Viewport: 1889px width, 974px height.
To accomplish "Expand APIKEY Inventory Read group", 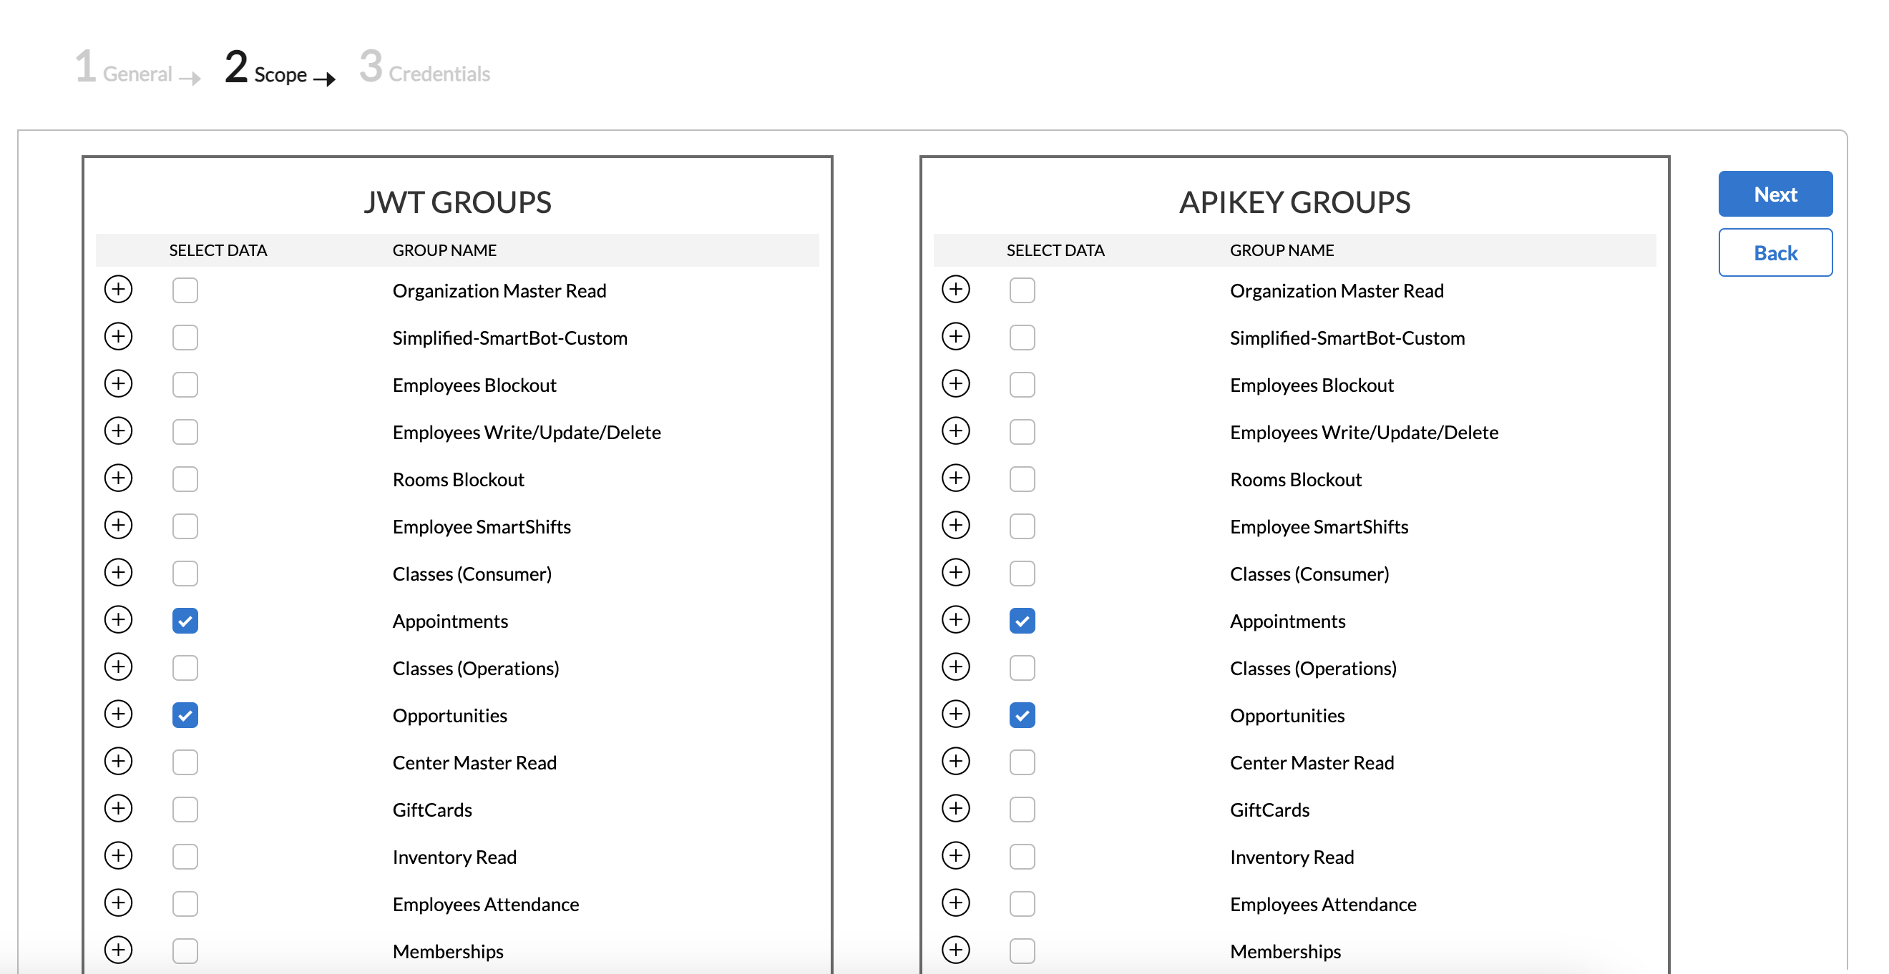I will (955, 855).
